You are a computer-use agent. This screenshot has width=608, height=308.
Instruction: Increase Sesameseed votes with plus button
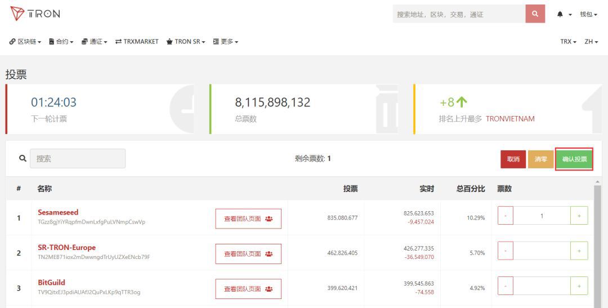click(579, 216)
